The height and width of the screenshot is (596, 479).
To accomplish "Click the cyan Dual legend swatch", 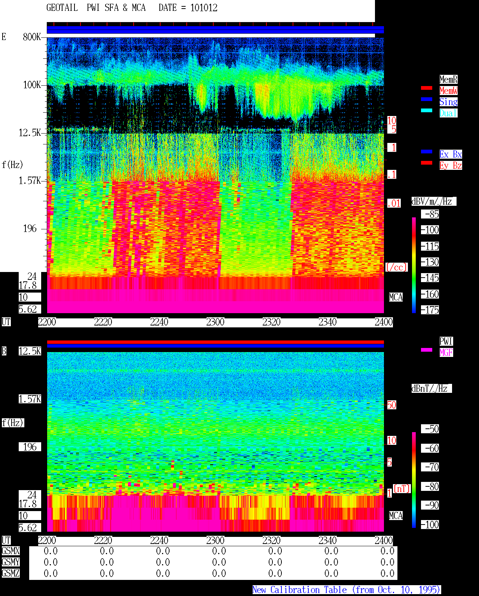I will 427,110.
